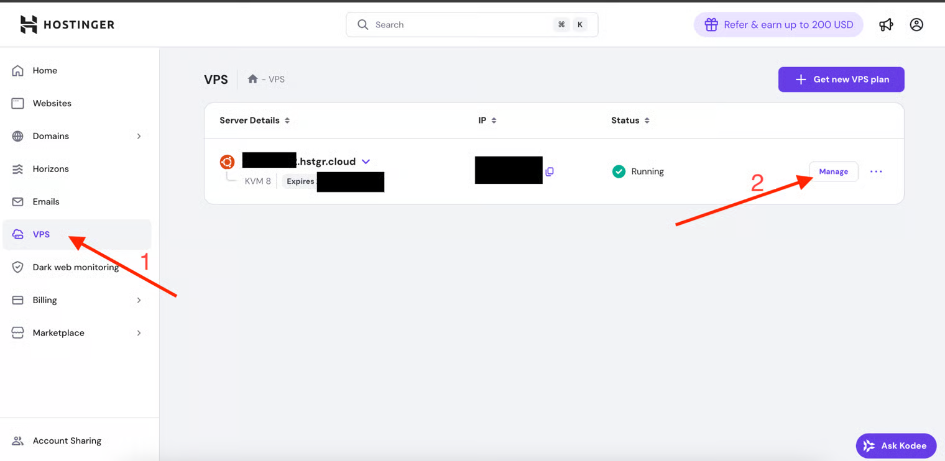Screen dimensions: 945x461
Task: Open the three-dot server options menu
Action: coord(876,171)
